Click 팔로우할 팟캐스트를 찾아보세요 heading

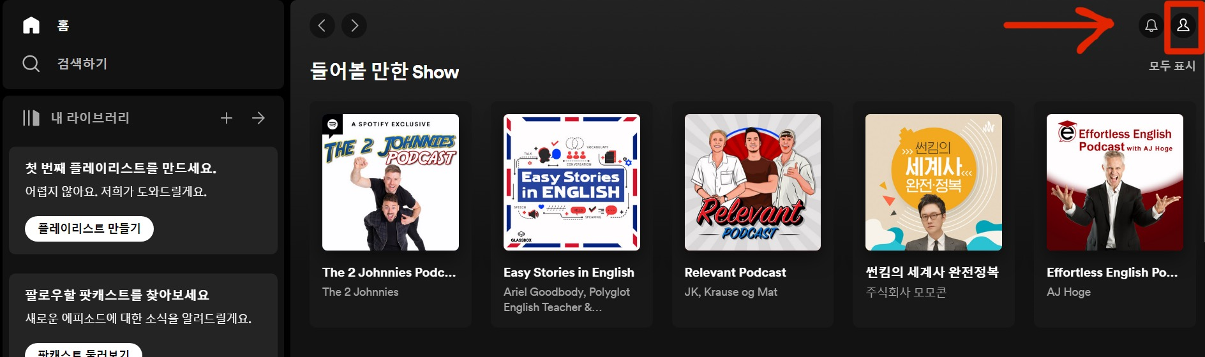(x=117, y=295)
